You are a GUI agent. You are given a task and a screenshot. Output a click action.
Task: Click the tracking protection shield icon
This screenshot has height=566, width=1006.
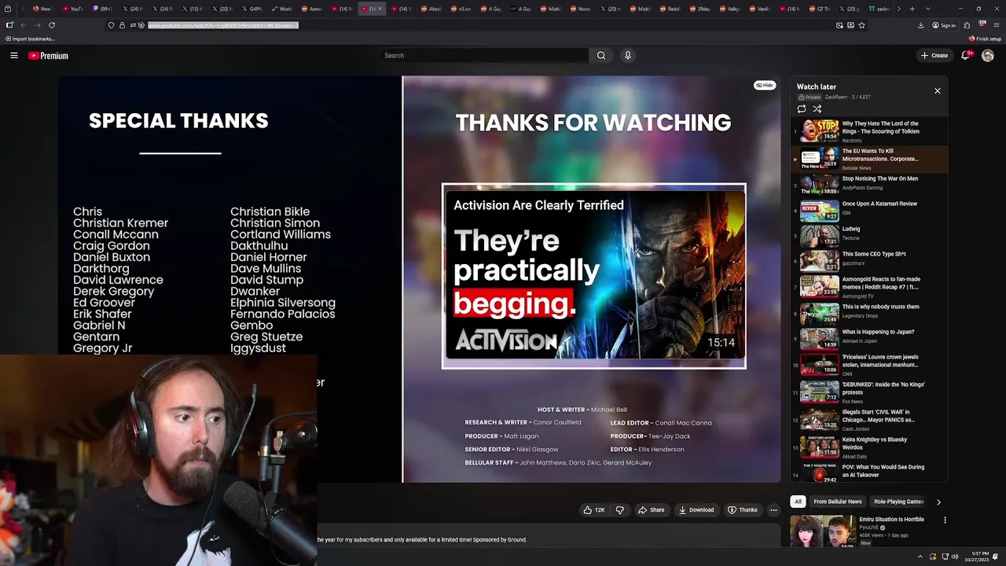pos(111,25)
